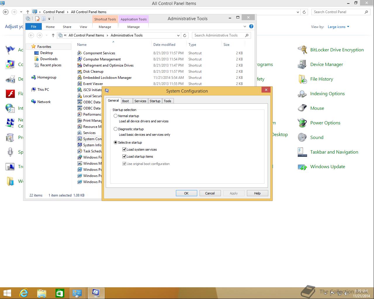This screenshot has height=299, width=374.
Task: Click Internet Explorer taskbar icon
Action: pos(24,293)
